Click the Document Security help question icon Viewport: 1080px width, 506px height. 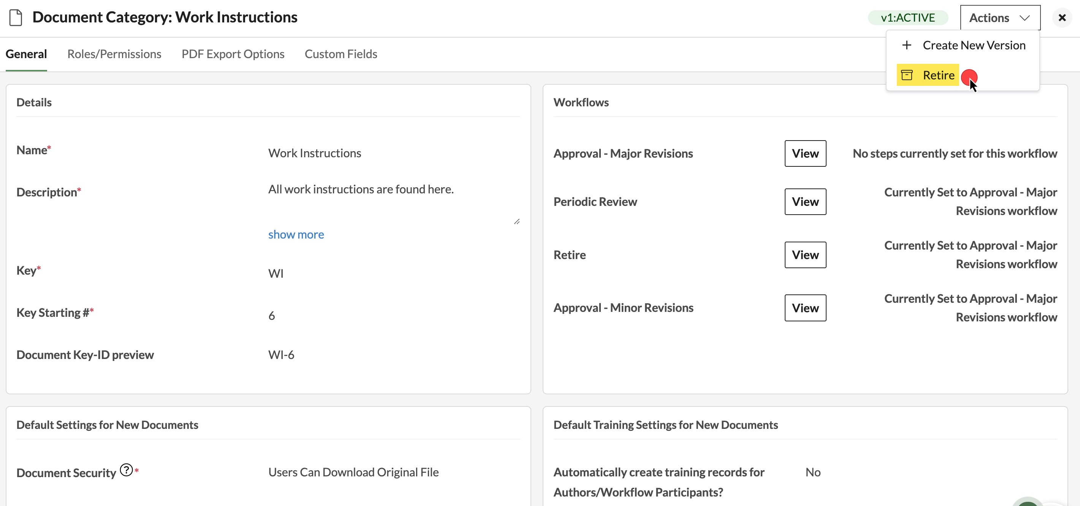[126, 470]
